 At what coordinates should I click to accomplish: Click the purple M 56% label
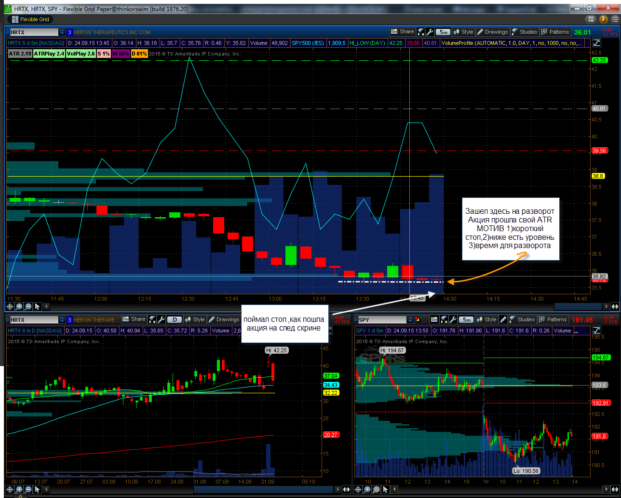pyautogui.click(x=121, y=54)
